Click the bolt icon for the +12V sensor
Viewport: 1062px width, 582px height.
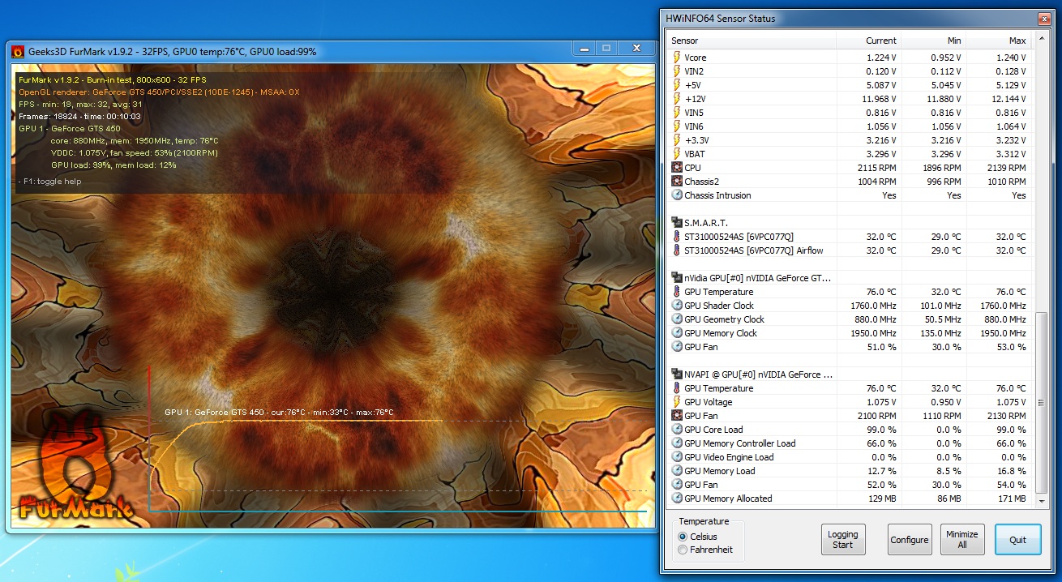tap(677, 99)
